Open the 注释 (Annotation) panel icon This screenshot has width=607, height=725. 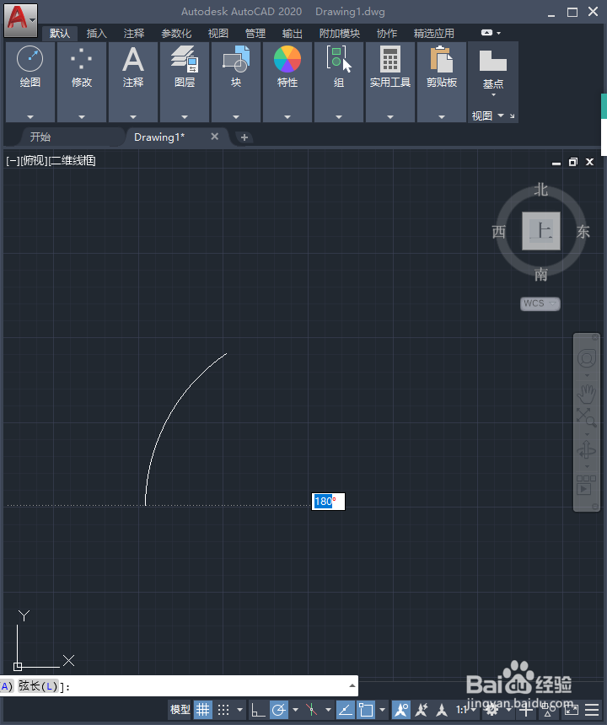(x=133, y=59)
